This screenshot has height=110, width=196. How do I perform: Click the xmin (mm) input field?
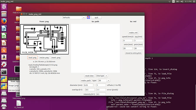click(x=128, y=48)
